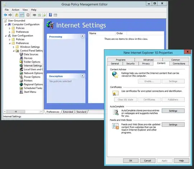Image resolution: width=194 pixels, height=169 pixels.
Task: Click the Printers icon in tree
Action: click(x=21, y=80)
